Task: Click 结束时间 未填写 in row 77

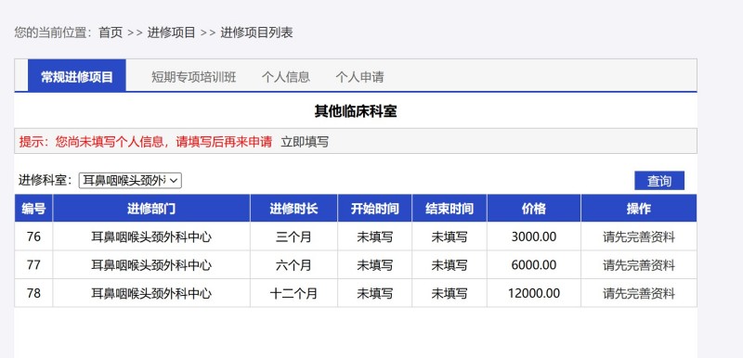Action: click(x=450, y=265)
